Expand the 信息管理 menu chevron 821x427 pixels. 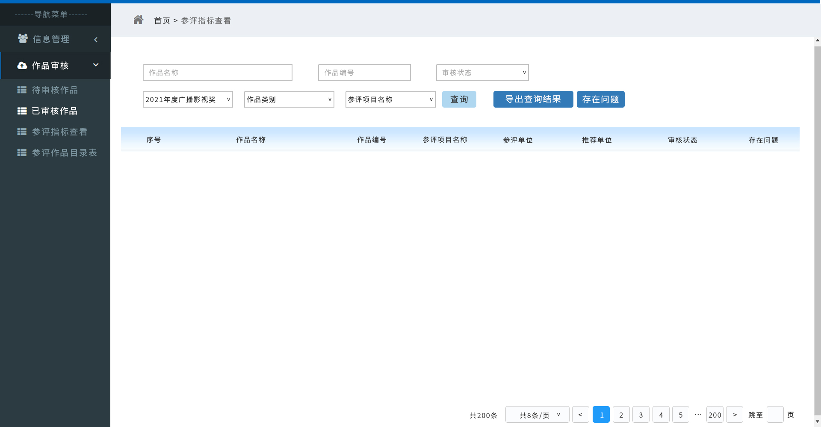click(x=96, y=39)
